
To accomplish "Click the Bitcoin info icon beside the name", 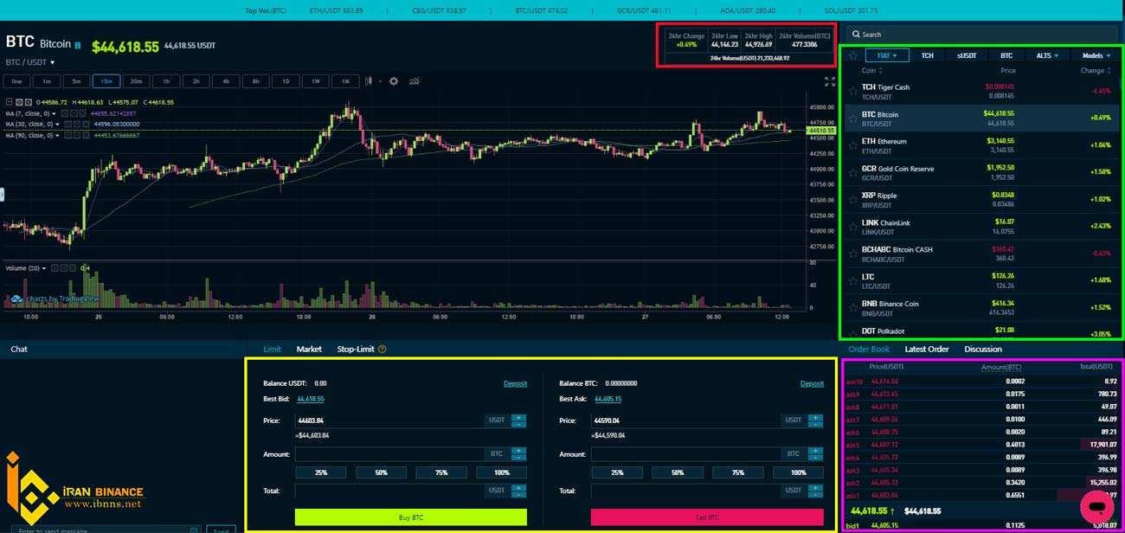I will click(x=78, y=44).
